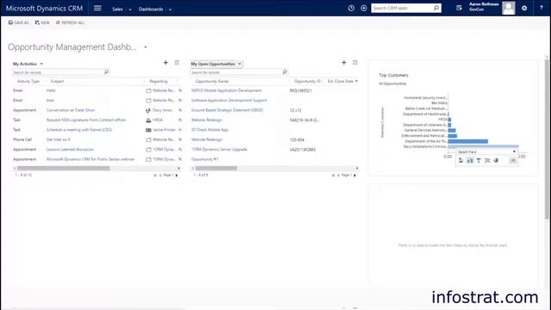The width and height of the screenshot is (551, 310).
Task: Click My Open Opportunities horizontal scrollbar thumb
Action: point(216,169)
